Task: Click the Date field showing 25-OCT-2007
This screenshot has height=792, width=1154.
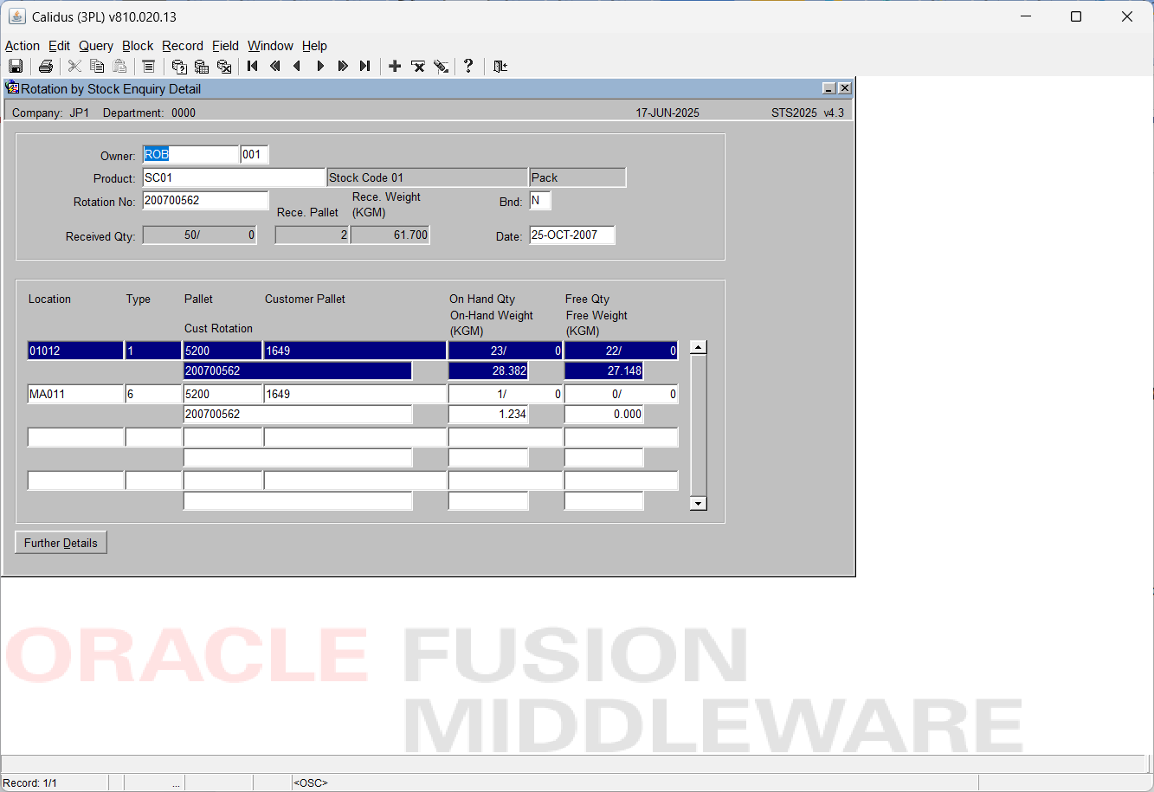Action: [x=571, y=235]
